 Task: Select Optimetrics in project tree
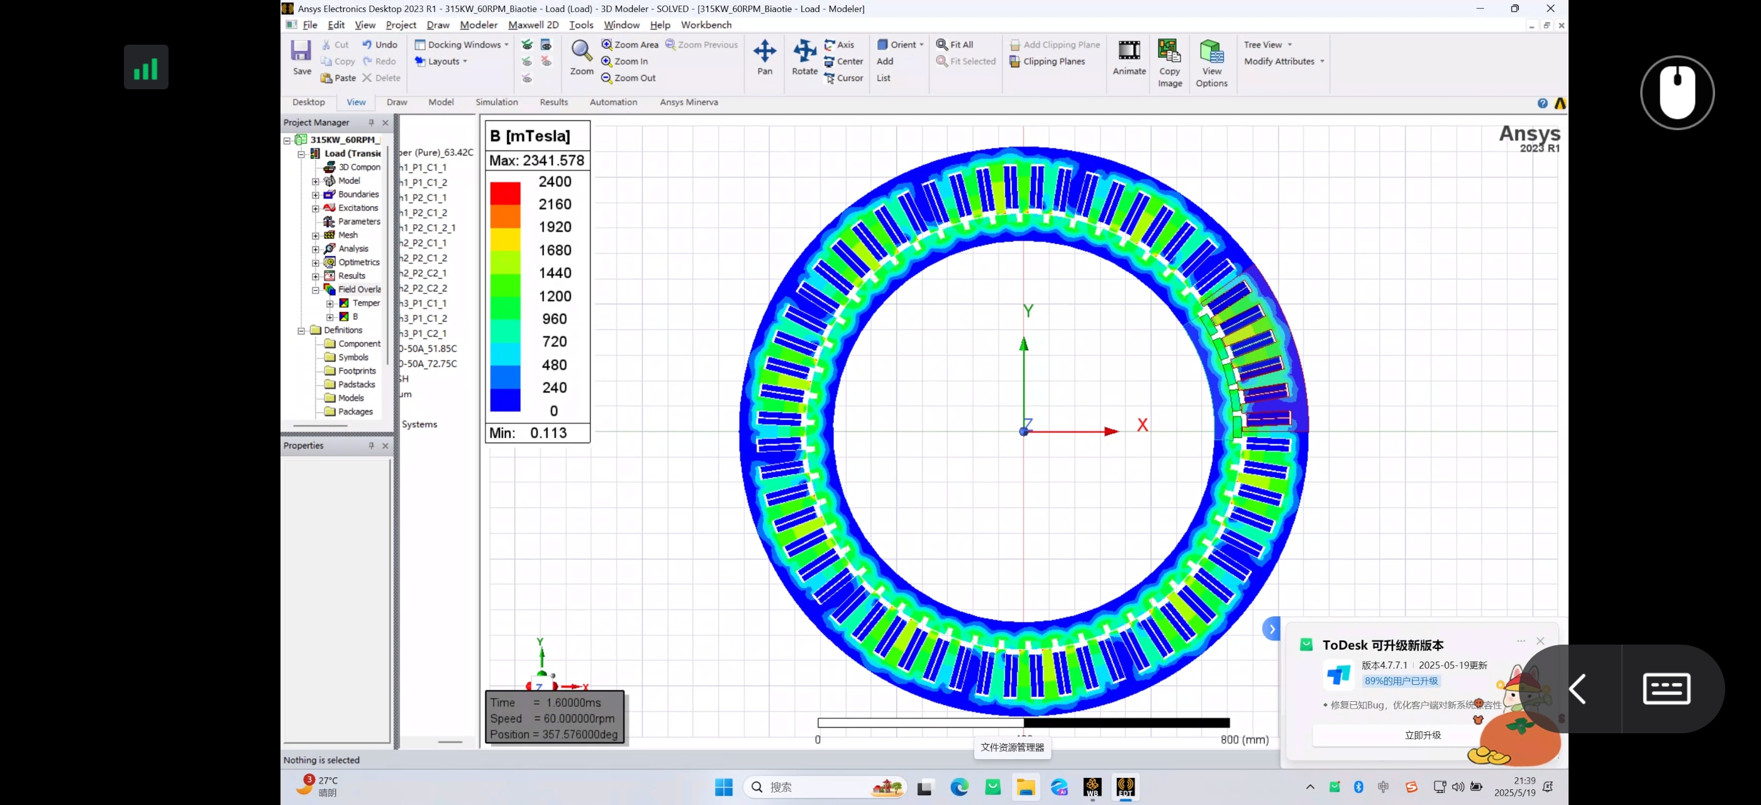pos(359,262)
